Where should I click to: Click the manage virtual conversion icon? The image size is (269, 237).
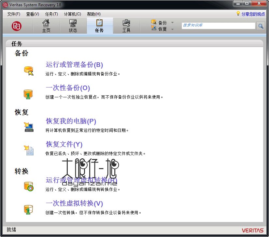coord(29,187)
